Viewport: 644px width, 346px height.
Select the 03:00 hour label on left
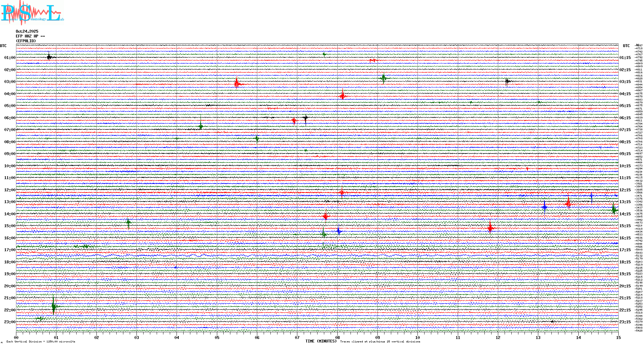(10, 82)
